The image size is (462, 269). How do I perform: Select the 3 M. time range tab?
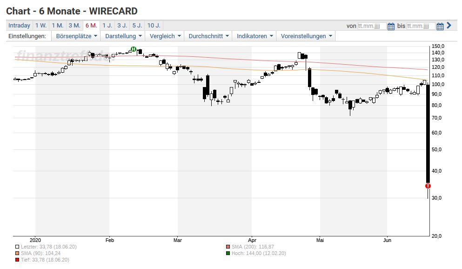(x=74, y=25)
